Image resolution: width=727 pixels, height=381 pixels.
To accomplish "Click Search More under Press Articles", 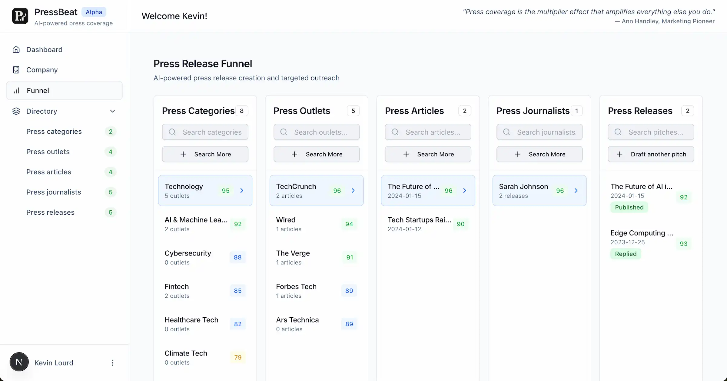I will tap(428, 154).
